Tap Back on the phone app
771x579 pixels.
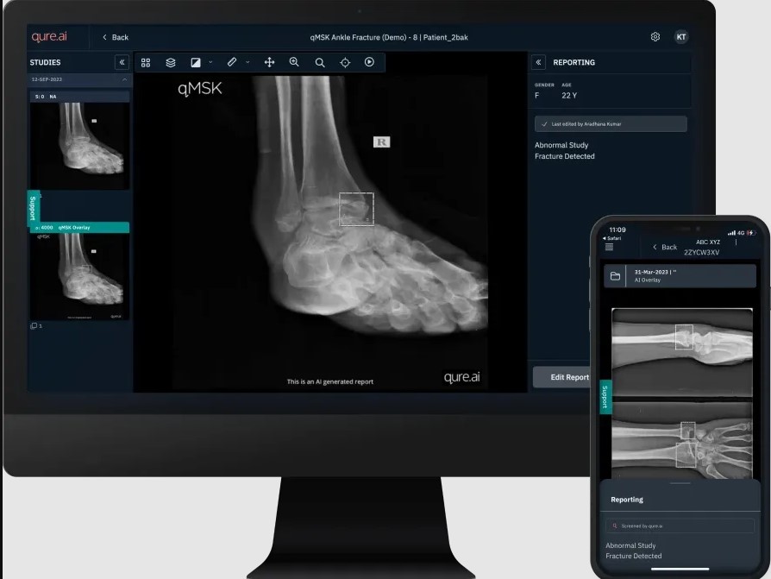coord(665,247)
